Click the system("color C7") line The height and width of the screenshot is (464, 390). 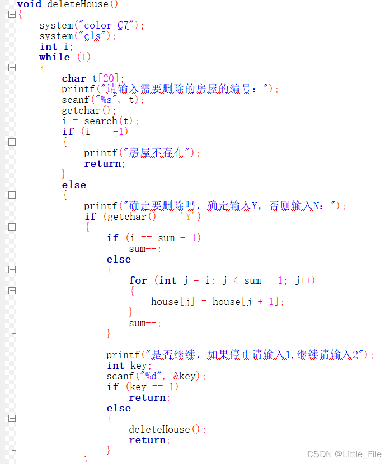[92, 25]
